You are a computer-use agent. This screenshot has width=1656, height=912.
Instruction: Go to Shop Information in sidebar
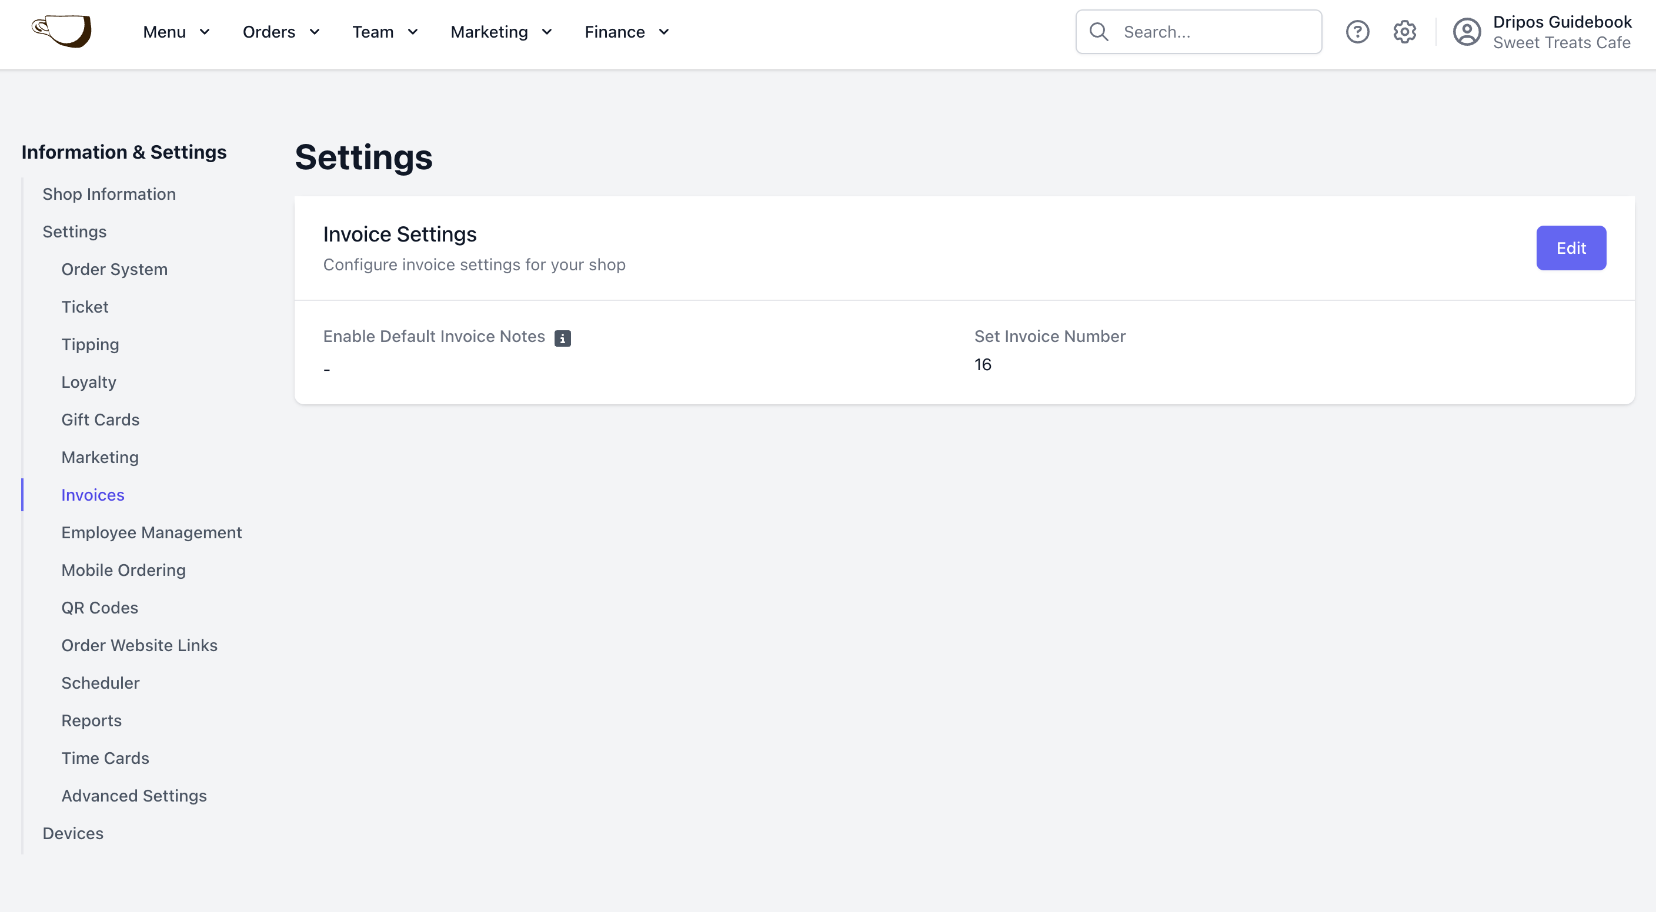click(x=109, y=194)
